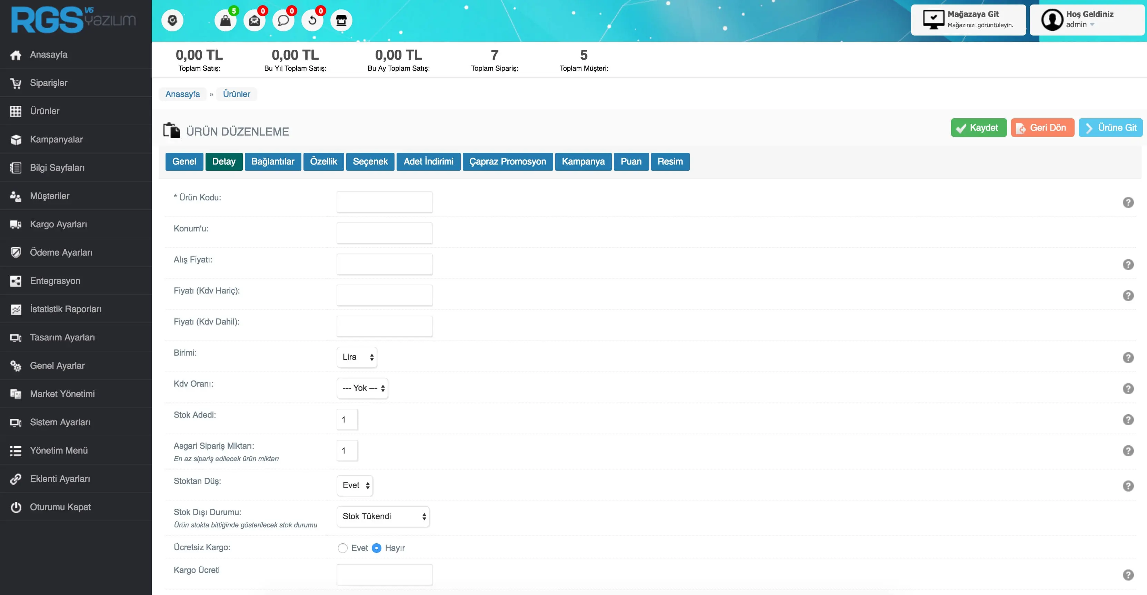Click help icon next to Stok Adedi

pos(1128,420)
